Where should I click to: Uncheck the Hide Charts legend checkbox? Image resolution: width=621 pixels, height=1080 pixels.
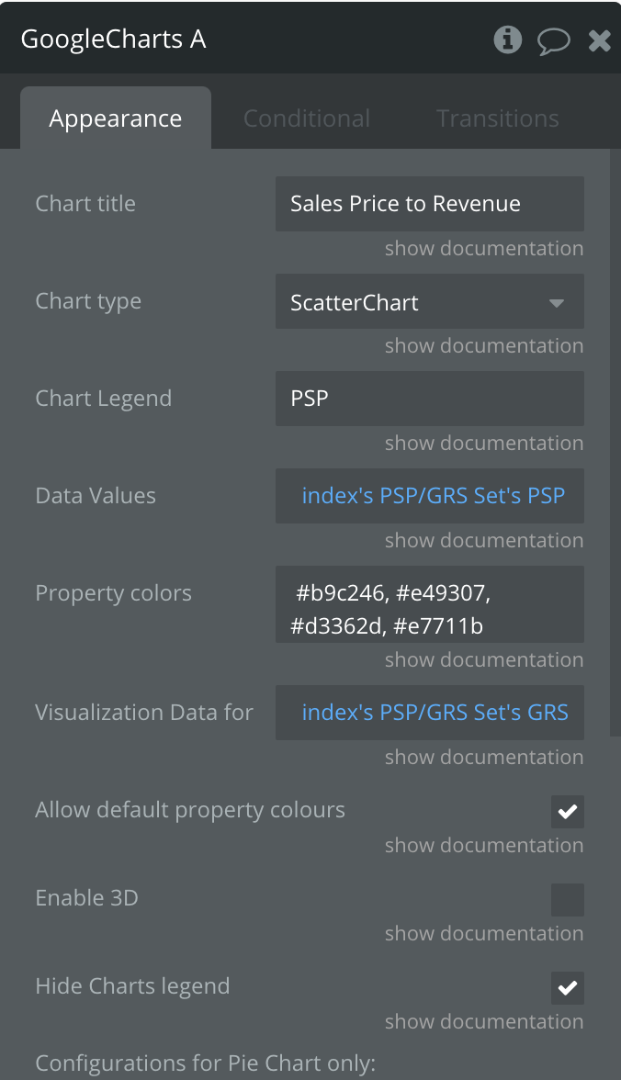567,988
